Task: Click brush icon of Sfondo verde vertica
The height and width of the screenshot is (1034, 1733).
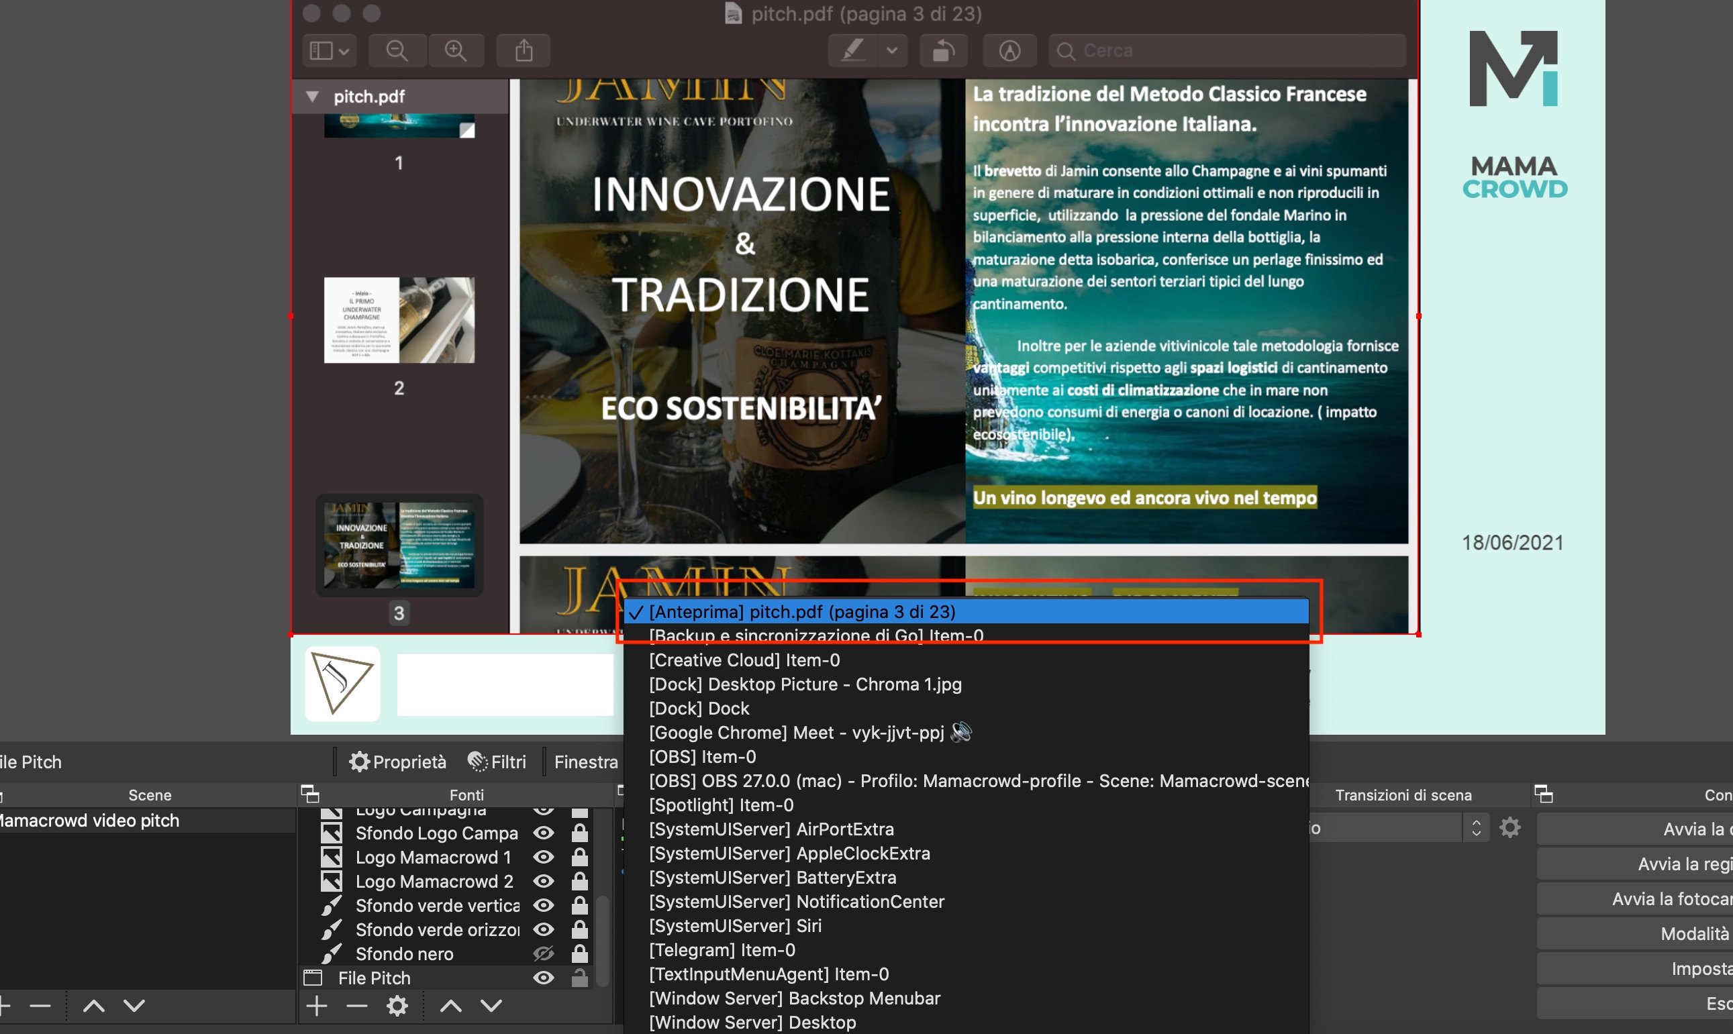Action: [x=332, y=905]
